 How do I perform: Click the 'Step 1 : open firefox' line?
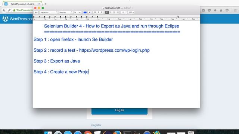pos(73,39)
